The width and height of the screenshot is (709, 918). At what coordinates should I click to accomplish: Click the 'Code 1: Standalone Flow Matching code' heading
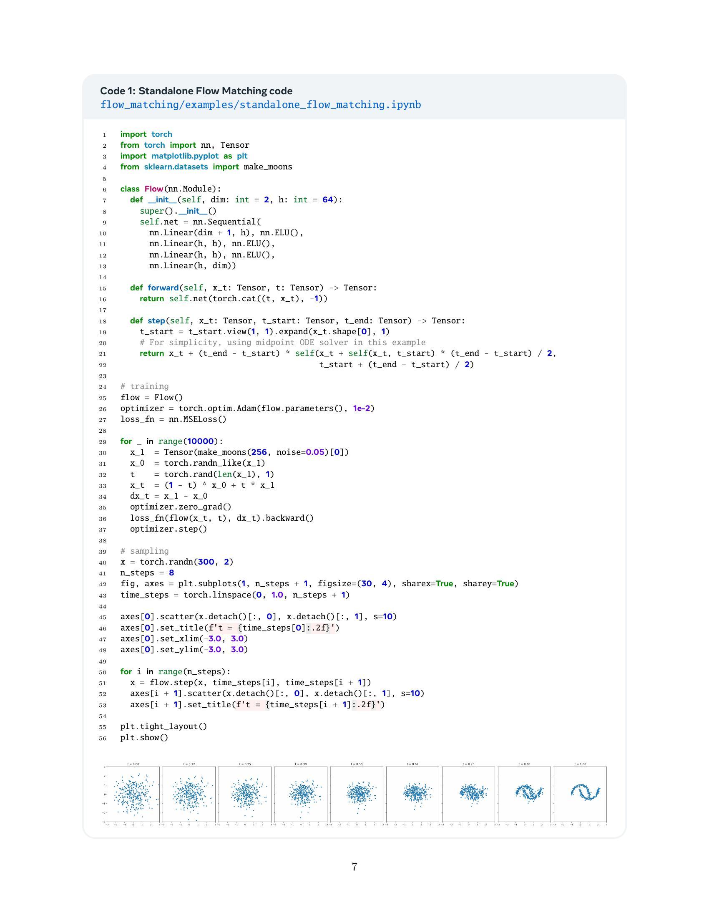[x=196, y=91]
